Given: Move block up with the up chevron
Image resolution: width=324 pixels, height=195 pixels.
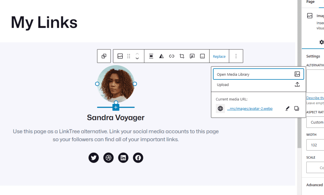Looking at the screenshot, I should tap(137, 54).
